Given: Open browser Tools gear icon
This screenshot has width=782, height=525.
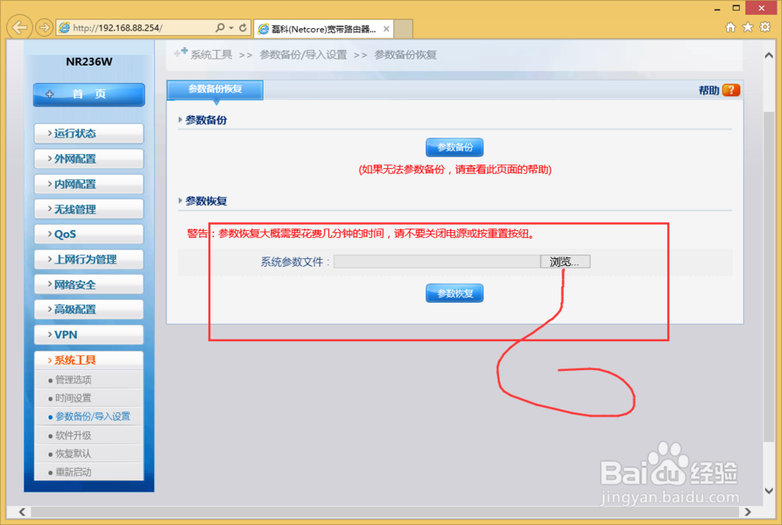Looking at the screenshot, I should coord(765,27).
